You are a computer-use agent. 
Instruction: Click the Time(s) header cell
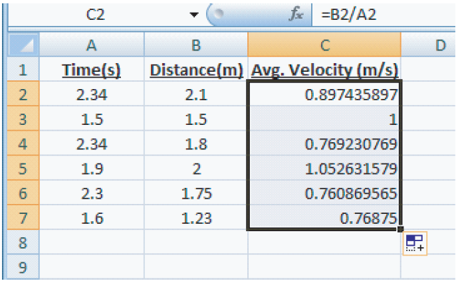[92, 70]
